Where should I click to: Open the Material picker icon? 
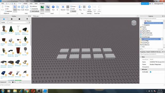click(63, 7)
